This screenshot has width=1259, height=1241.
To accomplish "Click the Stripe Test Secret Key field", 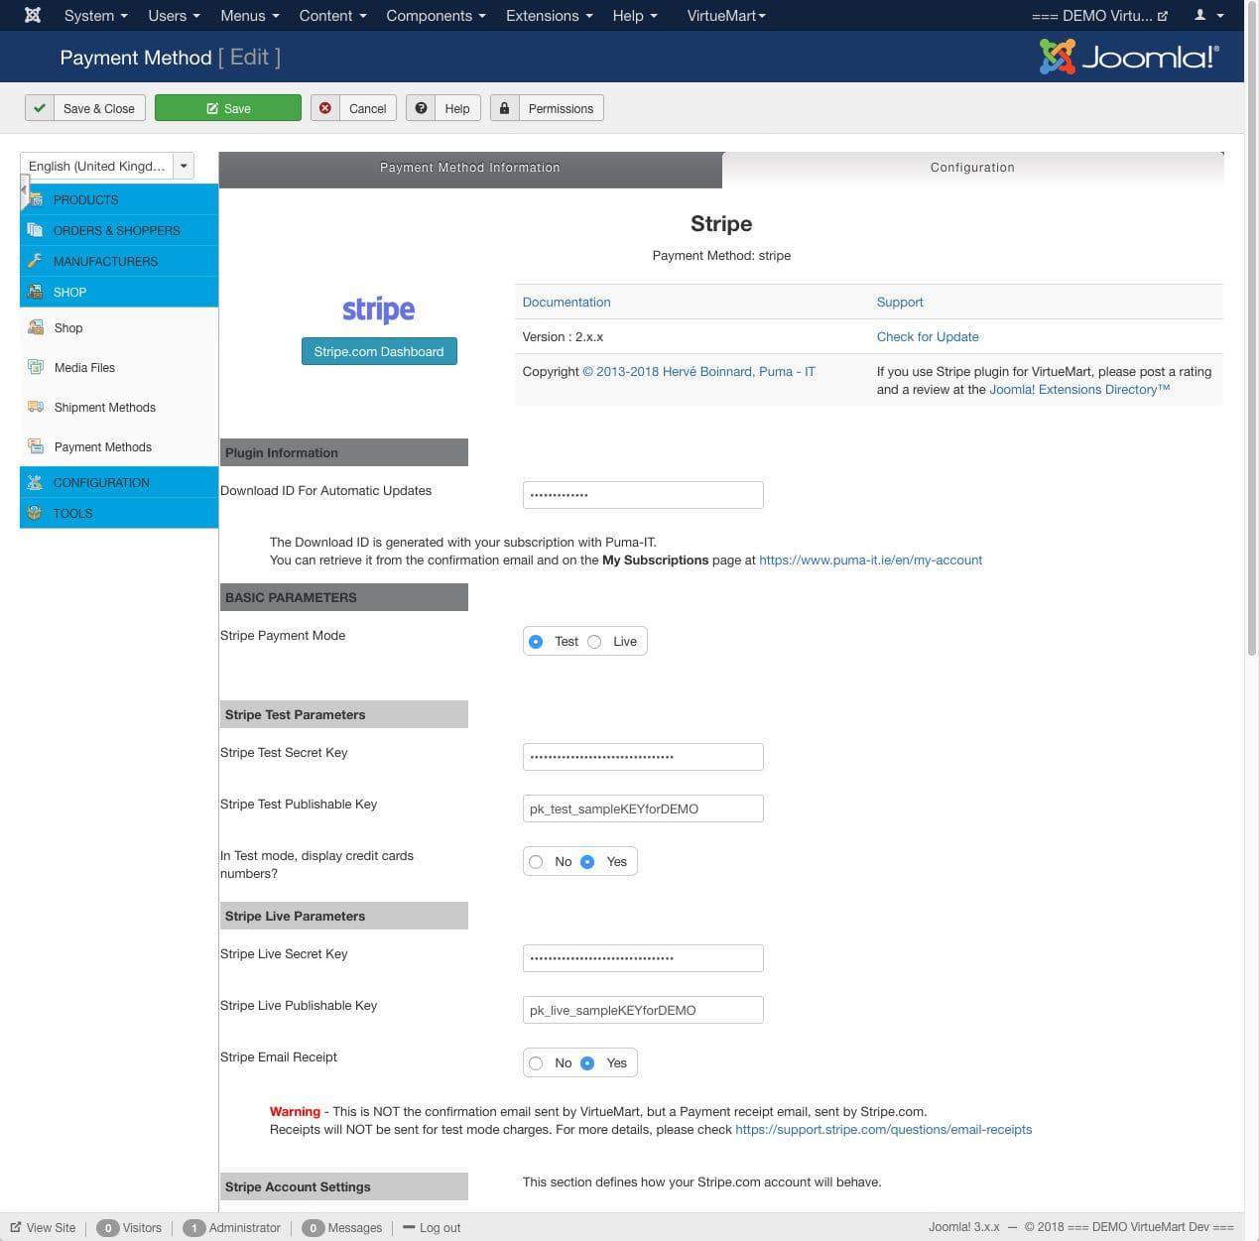I will coord(643,757).
